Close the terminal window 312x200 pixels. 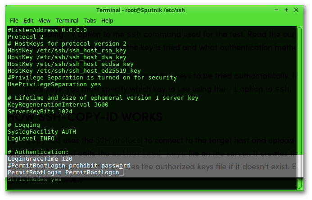(x=296, y=10)
